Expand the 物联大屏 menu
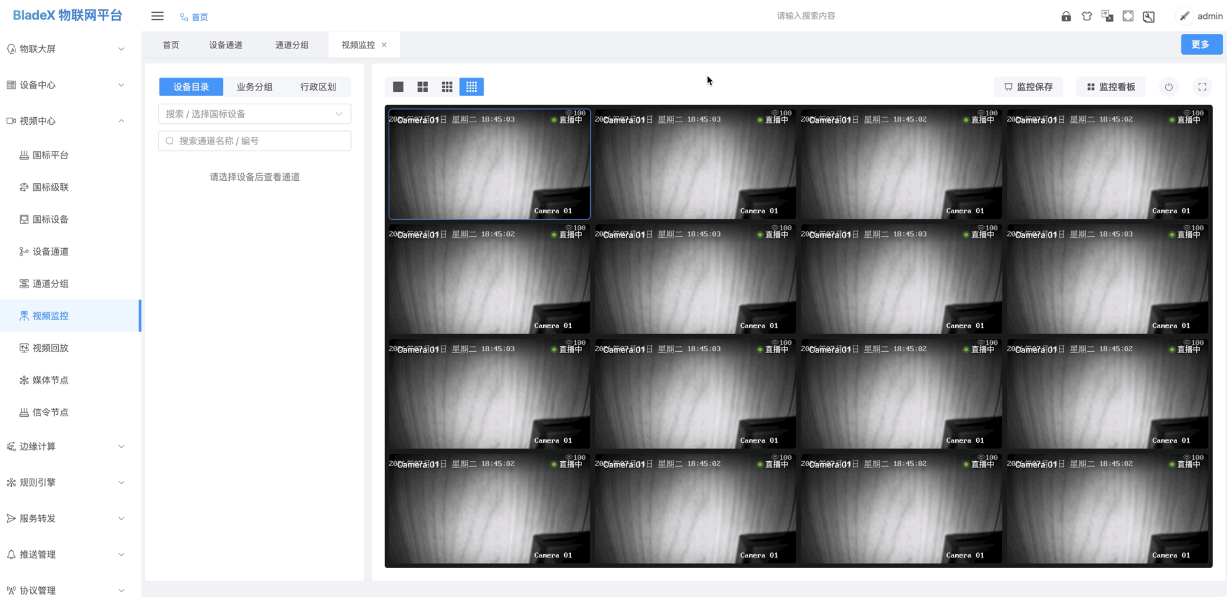The height and width of the screenshot is (598, 1227). tap(70, 49)
